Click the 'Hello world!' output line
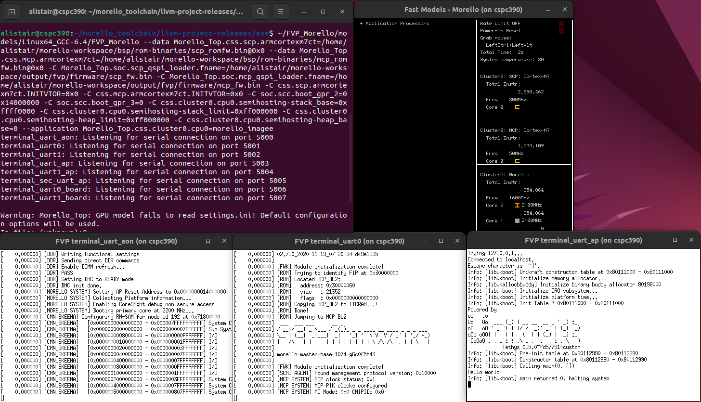Viewport: 701px width, 402px height. (x=485, y=372)
